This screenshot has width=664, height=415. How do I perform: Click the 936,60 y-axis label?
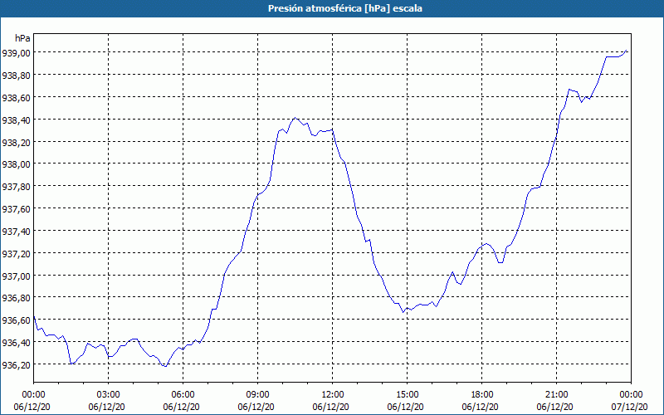tap(16, 320)
